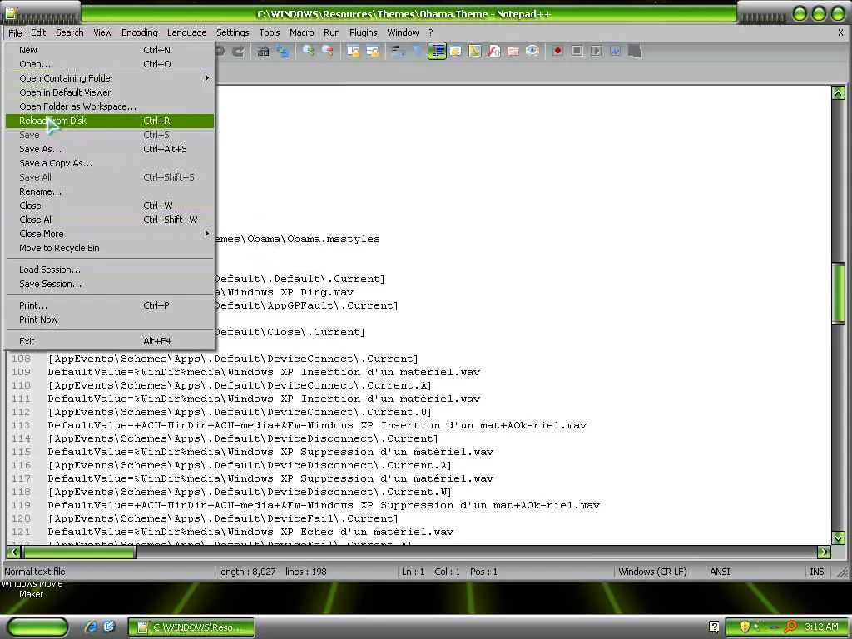This screenshot has height=639, width=852.
Task: Expand the Open Containing Folder submenu
Action: click(x=110, y=78)
